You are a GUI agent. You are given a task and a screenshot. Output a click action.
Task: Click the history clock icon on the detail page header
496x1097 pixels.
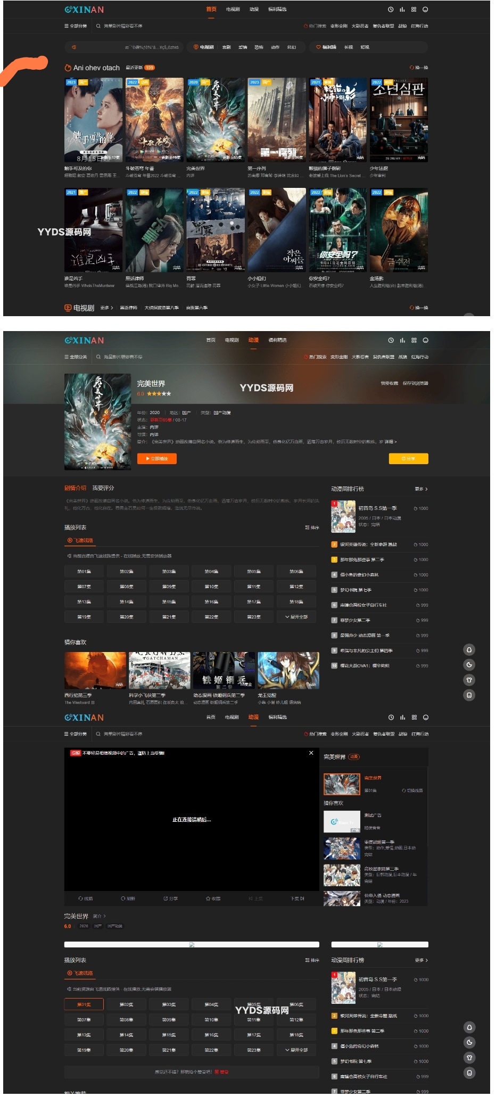(x=391, y=340)
